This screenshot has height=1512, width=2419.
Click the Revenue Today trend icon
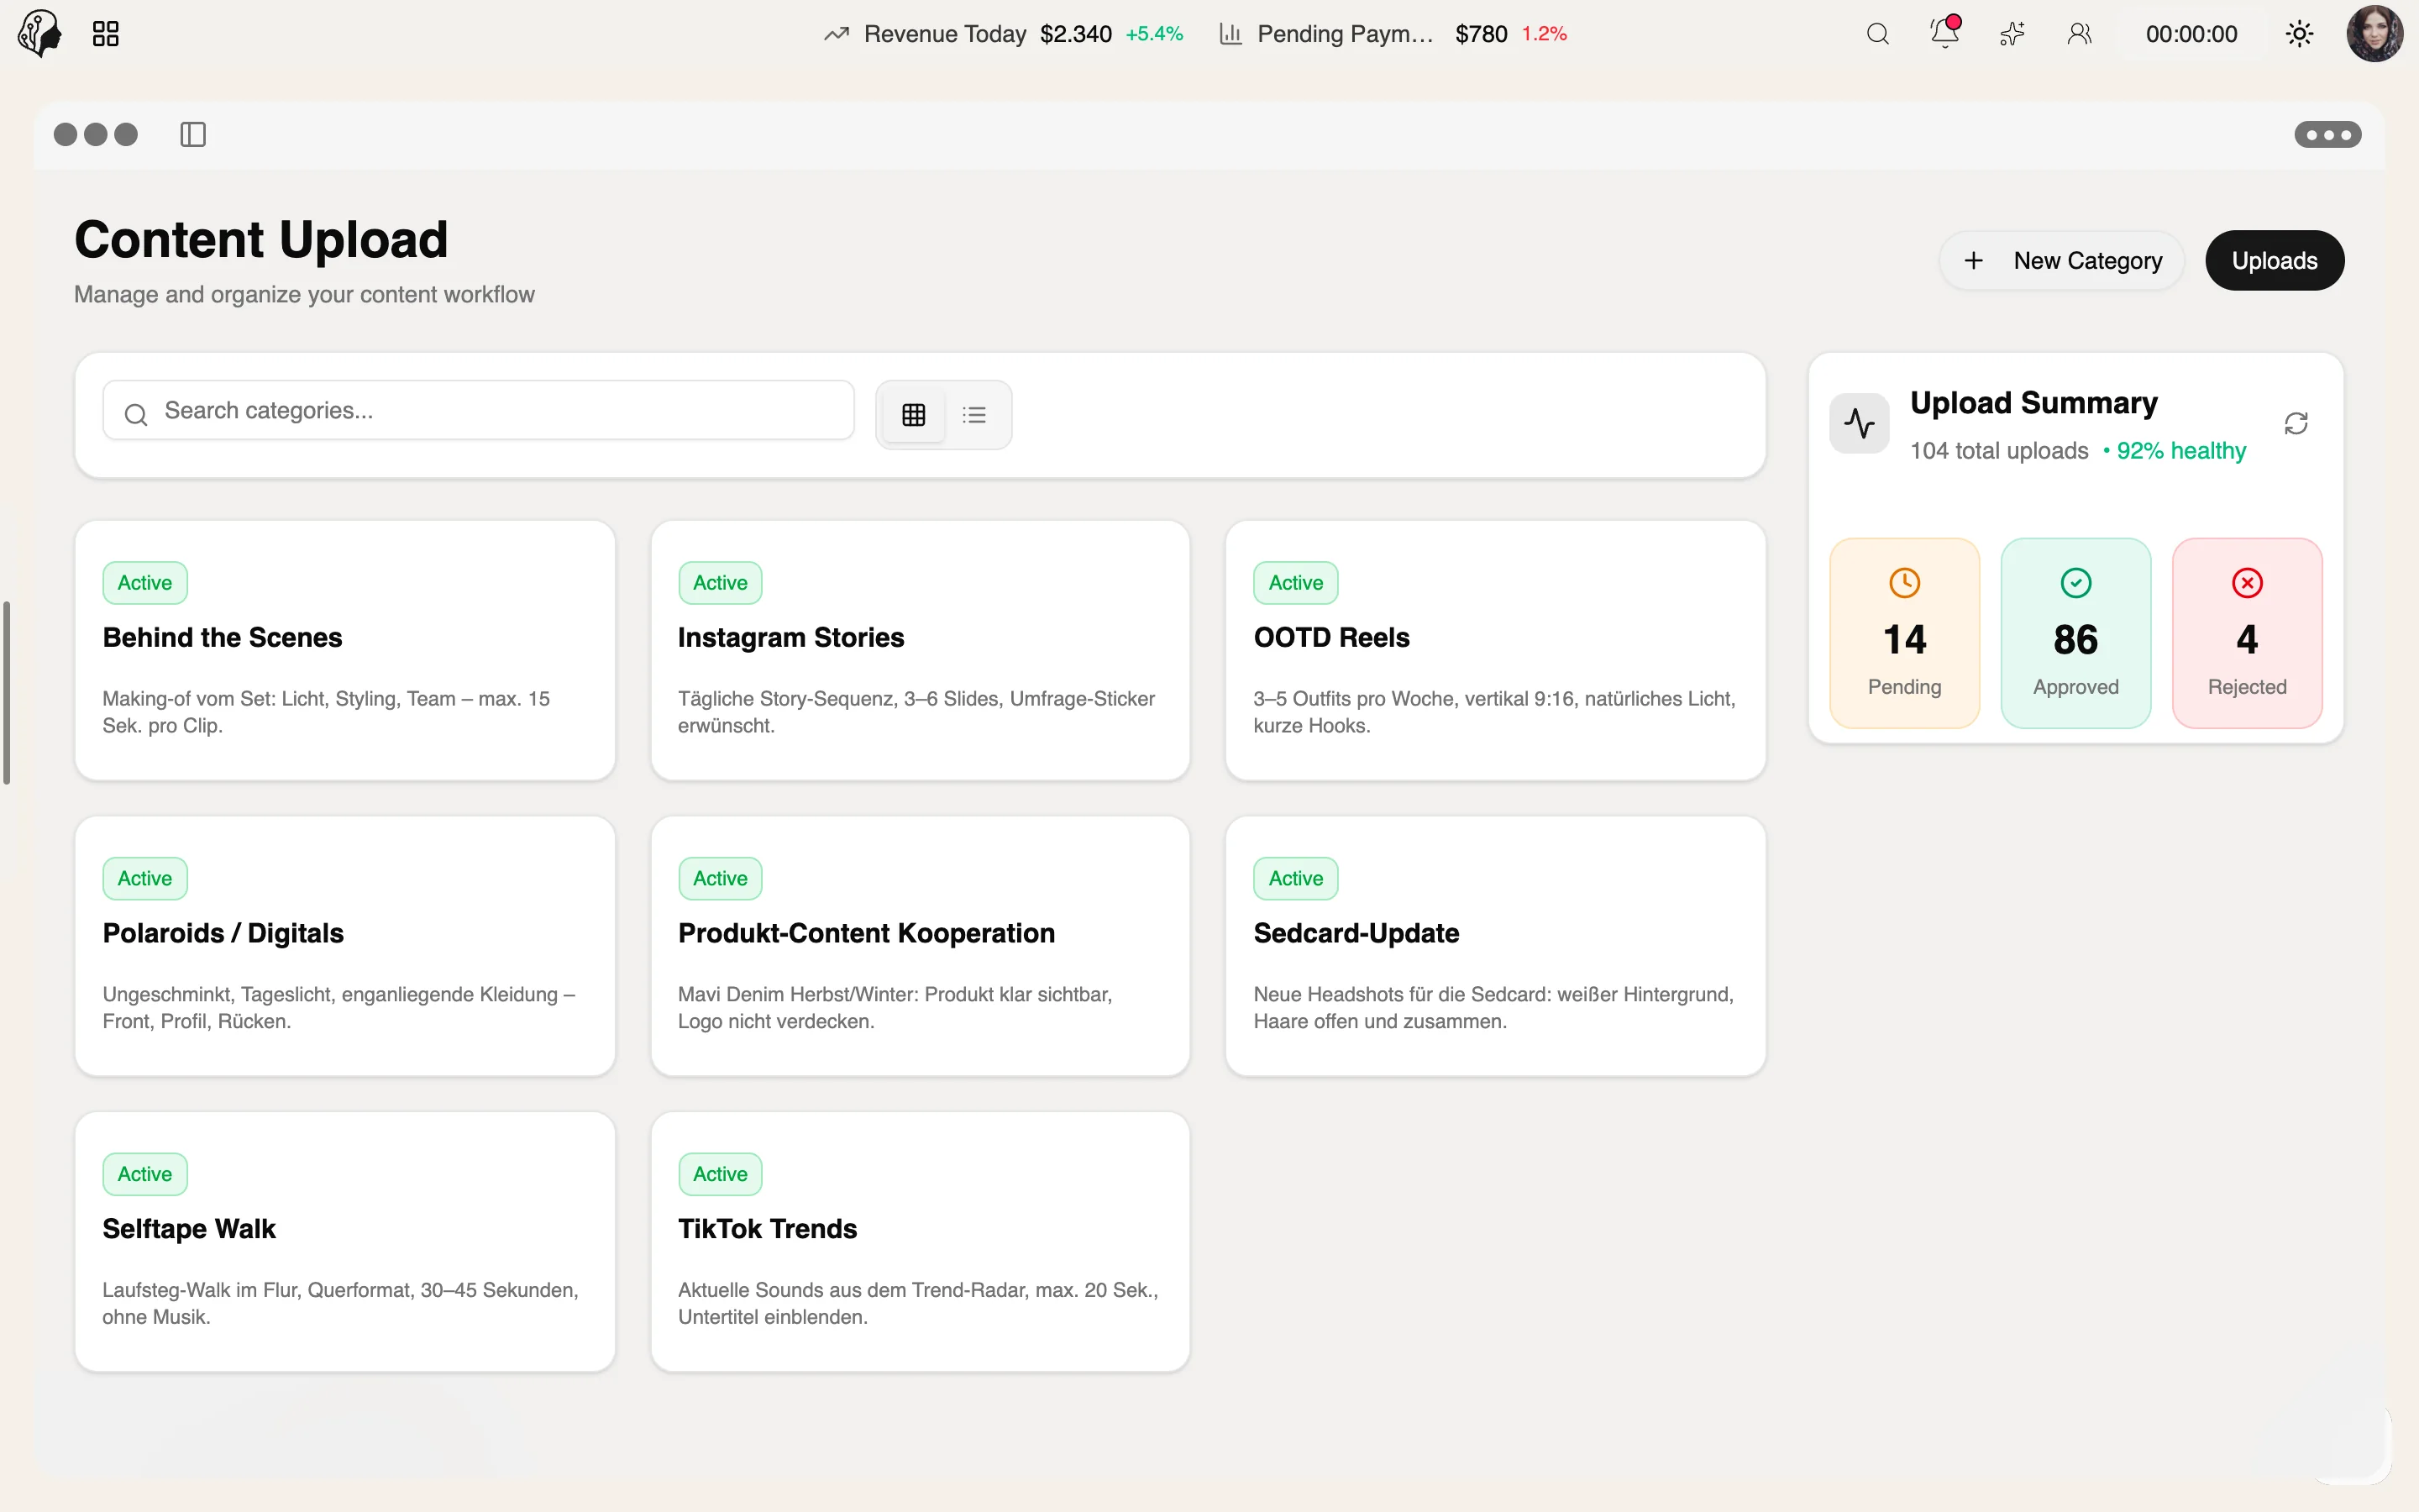[x=837, y=34]
